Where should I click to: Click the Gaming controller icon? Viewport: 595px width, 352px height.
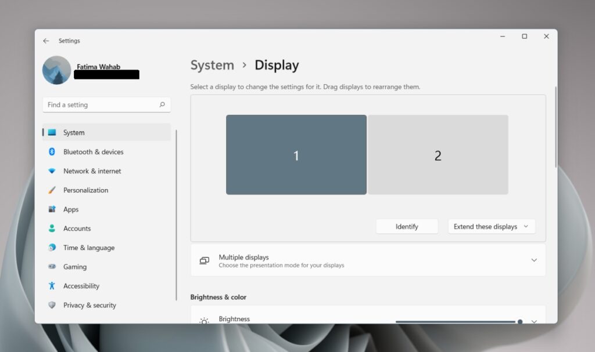(53, 266)
